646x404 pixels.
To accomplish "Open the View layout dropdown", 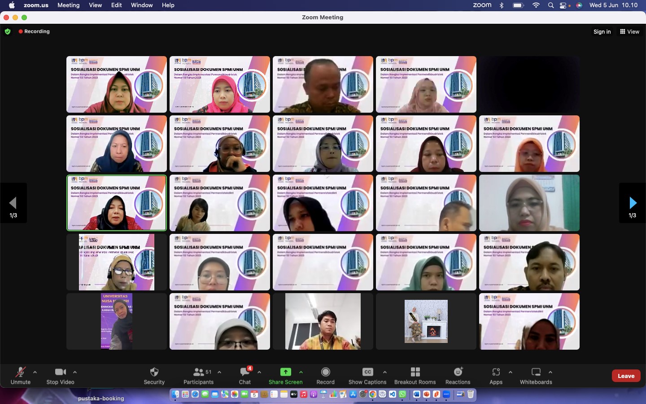I will (629, 31).
